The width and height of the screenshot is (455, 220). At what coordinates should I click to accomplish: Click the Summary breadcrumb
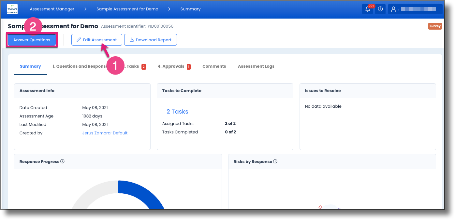coord(190,9)
